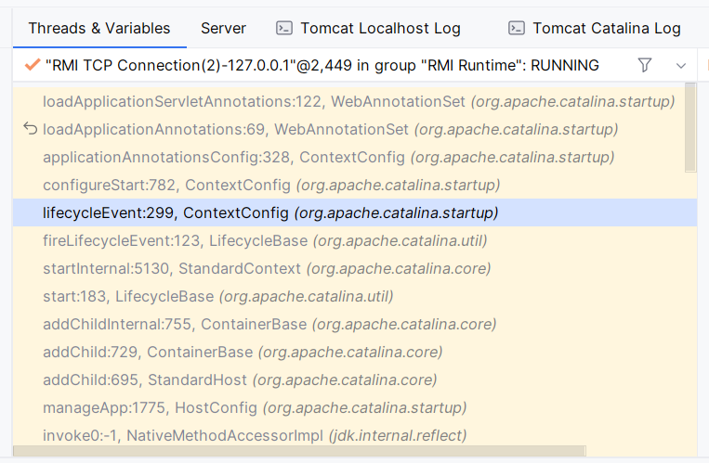Select manageApp:1775 HostConfig frame

(255, 407)
